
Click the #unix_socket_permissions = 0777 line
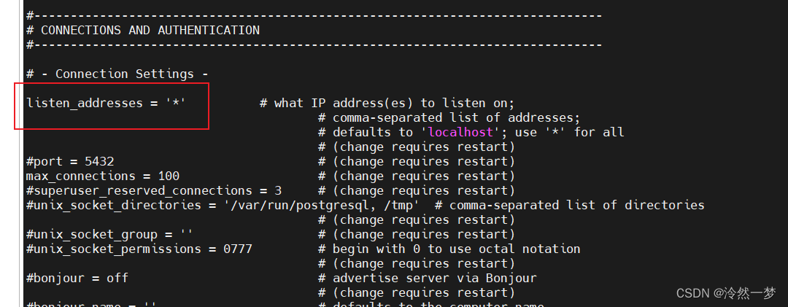pyautogui.click(x=139, y=249)
